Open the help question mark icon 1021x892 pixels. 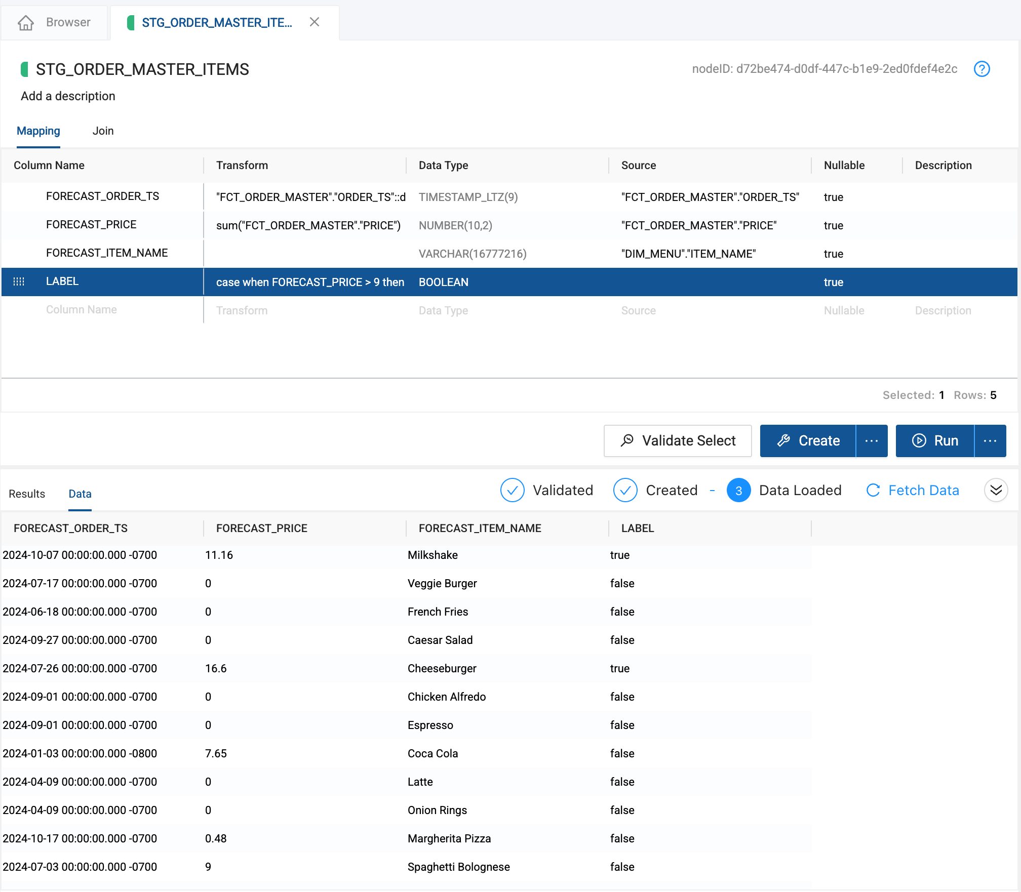(x=981, y=69)
